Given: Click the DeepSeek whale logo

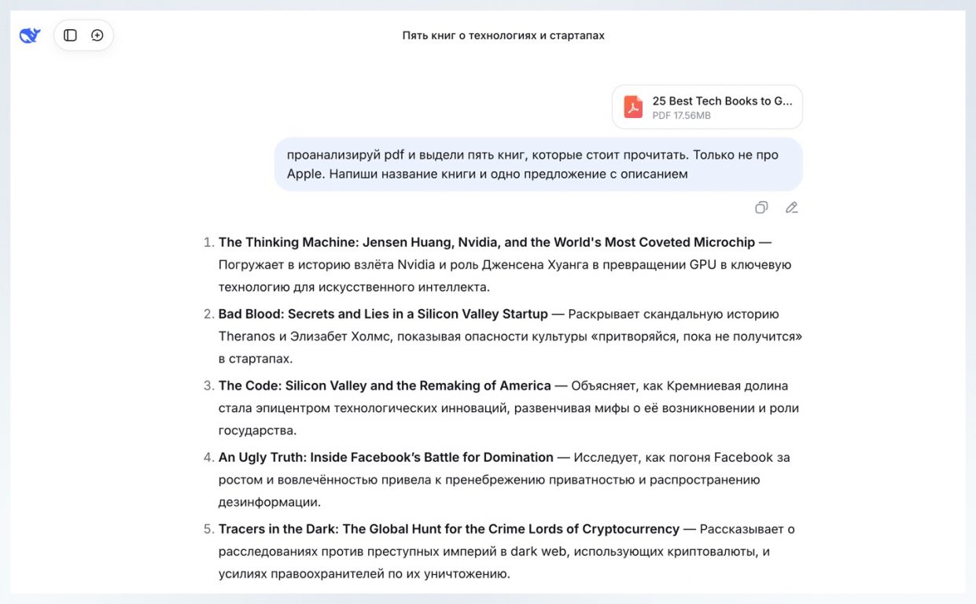Looking at the screenshot, I should (30, 35).
